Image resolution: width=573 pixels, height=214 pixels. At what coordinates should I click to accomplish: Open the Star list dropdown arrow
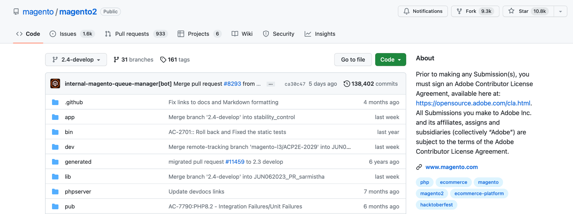point(560,11)
